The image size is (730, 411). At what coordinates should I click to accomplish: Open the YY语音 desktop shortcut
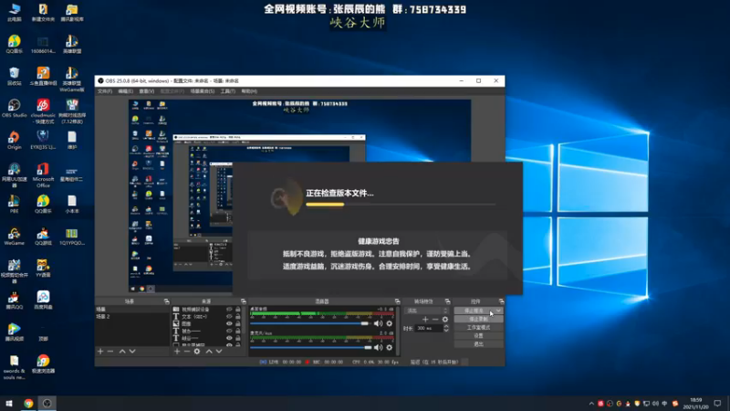[43, 269]
